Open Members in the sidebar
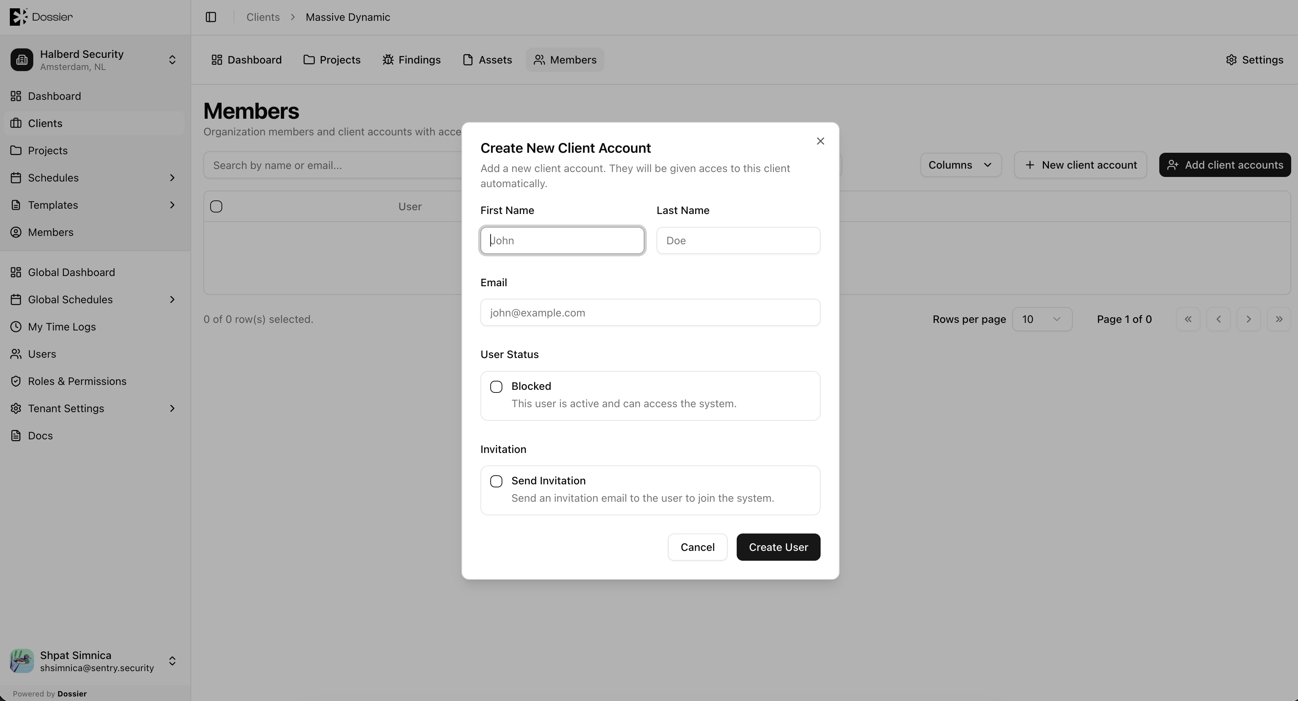The height and width of the screenshot is (701, 1298). click(x=94, y=232)
